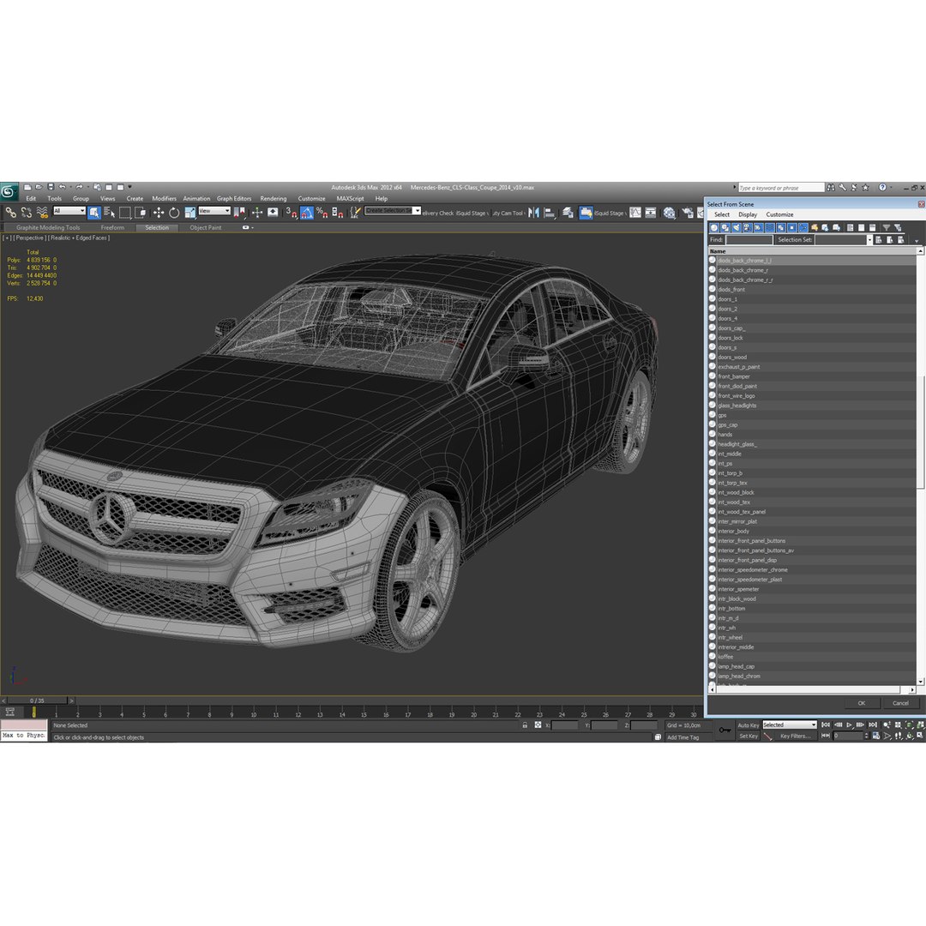Open the Curve Editor icon
Viewport: 926px width, 926px height.
click(x=635, y=213)
